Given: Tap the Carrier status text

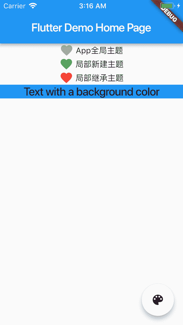Looking at the screenshot, I should pyautogui.click(x=14, y=6).
